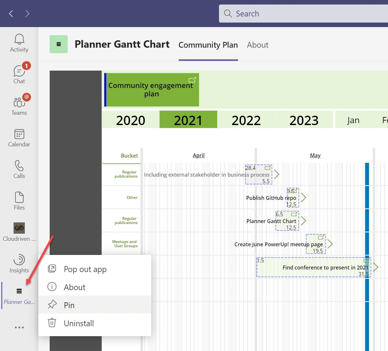Select the 2022 year button
The height and width of the screenshot is (351, 388).
246,120
